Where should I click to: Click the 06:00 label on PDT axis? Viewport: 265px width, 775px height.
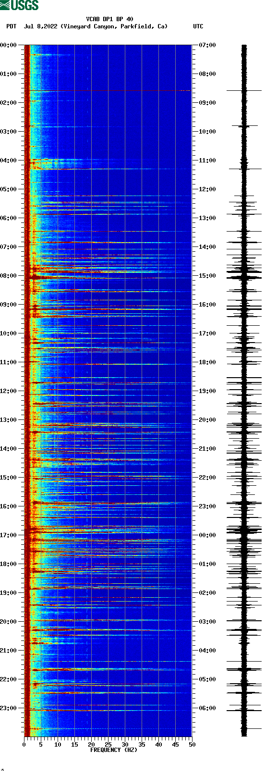pos(9,218)
